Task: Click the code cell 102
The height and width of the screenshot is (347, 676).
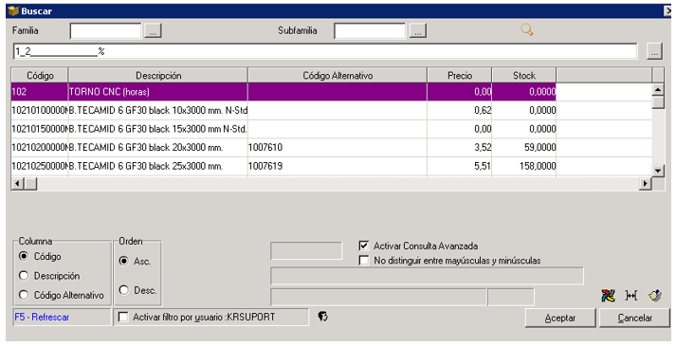Action: click(40, 92)
